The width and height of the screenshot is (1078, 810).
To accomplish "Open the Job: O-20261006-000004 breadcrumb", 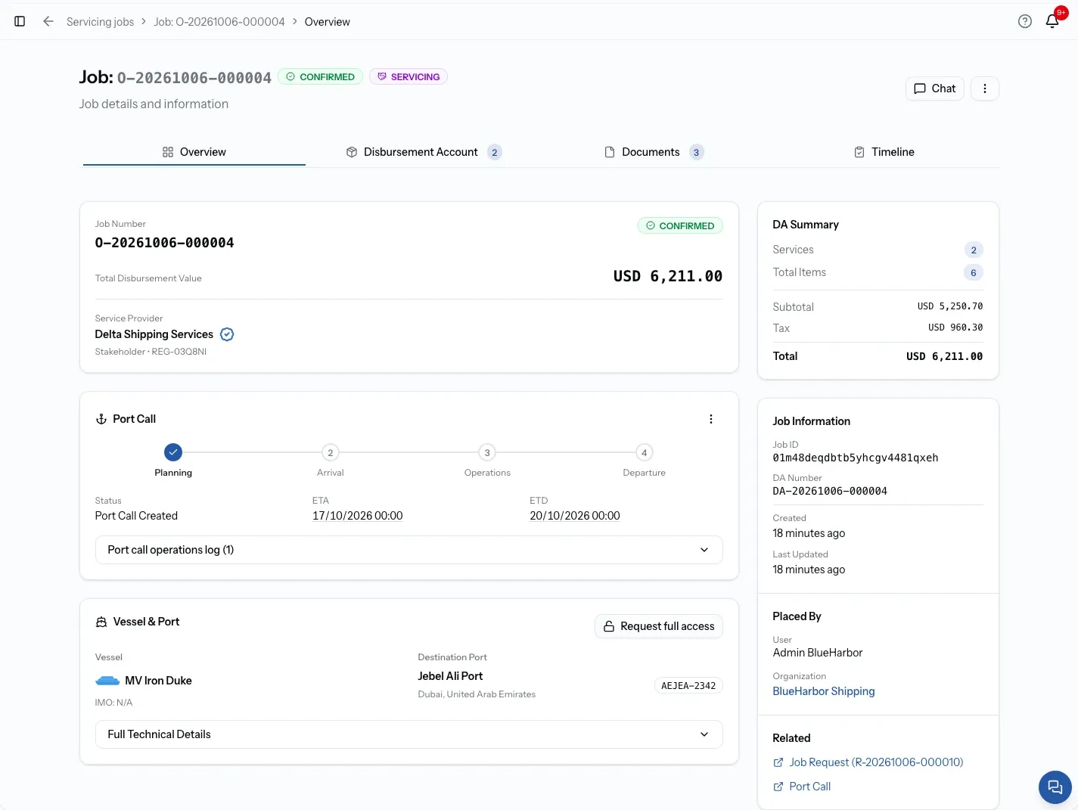I will [x=219, y=22].
